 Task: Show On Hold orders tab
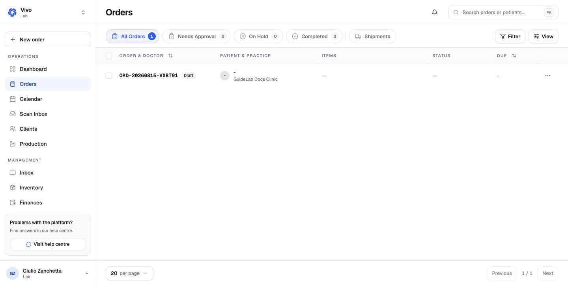click(258, 36)
